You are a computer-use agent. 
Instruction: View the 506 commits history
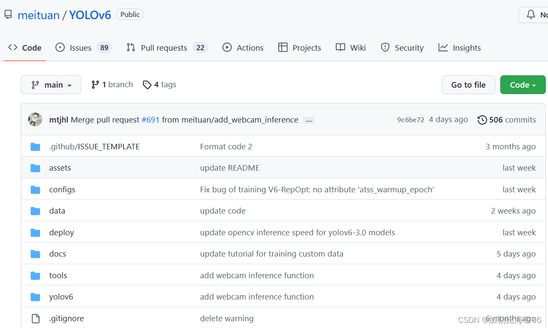click(x=507, y=120)
